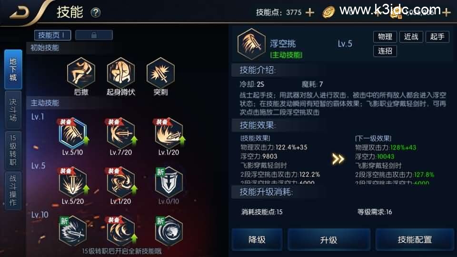Tap the back arrow icon
The height and width of the screenshot is (257, 457).
[19, 13]
